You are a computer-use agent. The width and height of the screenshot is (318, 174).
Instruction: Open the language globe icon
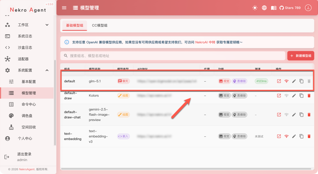click(264, 8)
